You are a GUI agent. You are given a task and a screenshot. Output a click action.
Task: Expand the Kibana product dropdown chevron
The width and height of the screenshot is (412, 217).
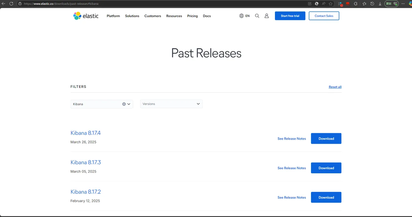[x=129, y=104]
